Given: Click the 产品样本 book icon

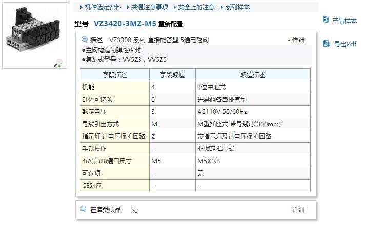Looking at the screenshot, I should 325,20.
